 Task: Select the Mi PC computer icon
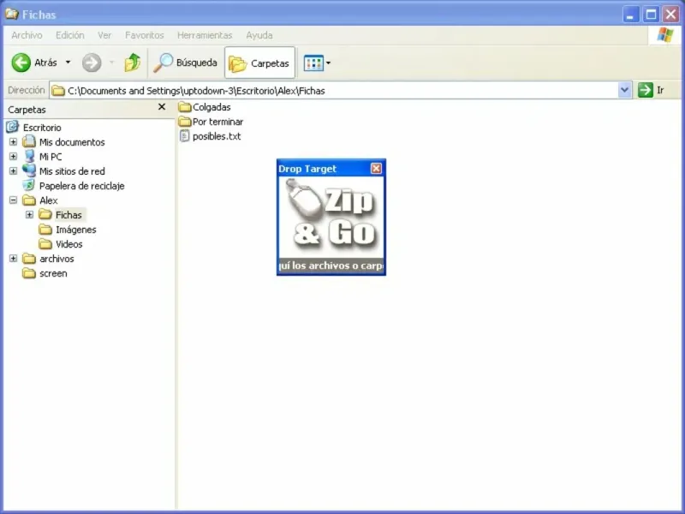click(x=29, y=157)
